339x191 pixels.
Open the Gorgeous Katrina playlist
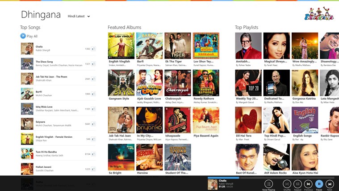(305, 83)
